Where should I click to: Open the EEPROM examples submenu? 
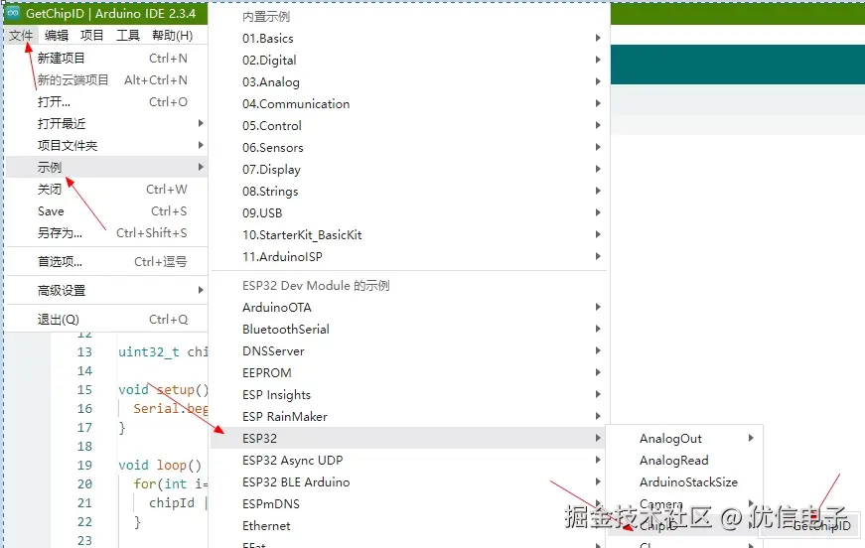[409, 372]
